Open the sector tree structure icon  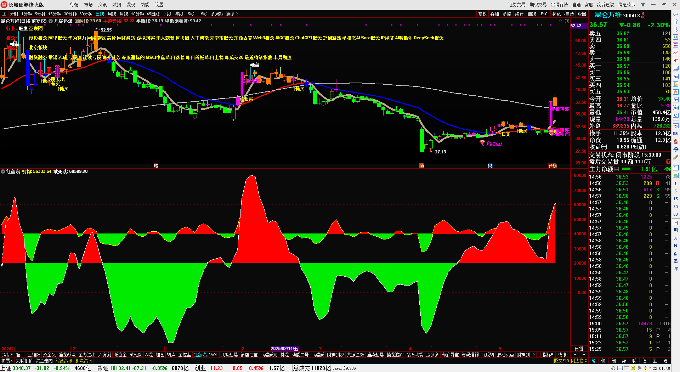tap(676, 84)
